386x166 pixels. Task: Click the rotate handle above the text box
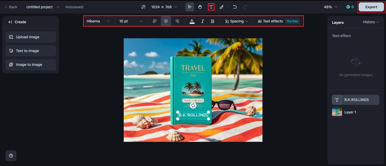(x=193, y=105)
